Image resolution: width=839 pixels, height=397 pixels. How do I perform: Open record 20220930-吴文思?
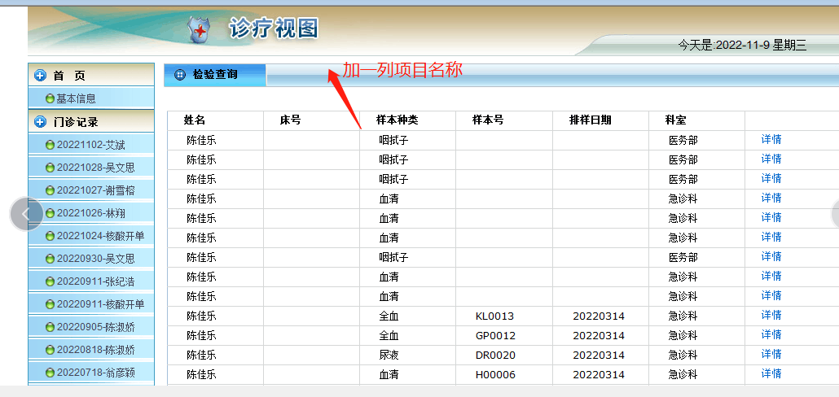tap(96, 259)
